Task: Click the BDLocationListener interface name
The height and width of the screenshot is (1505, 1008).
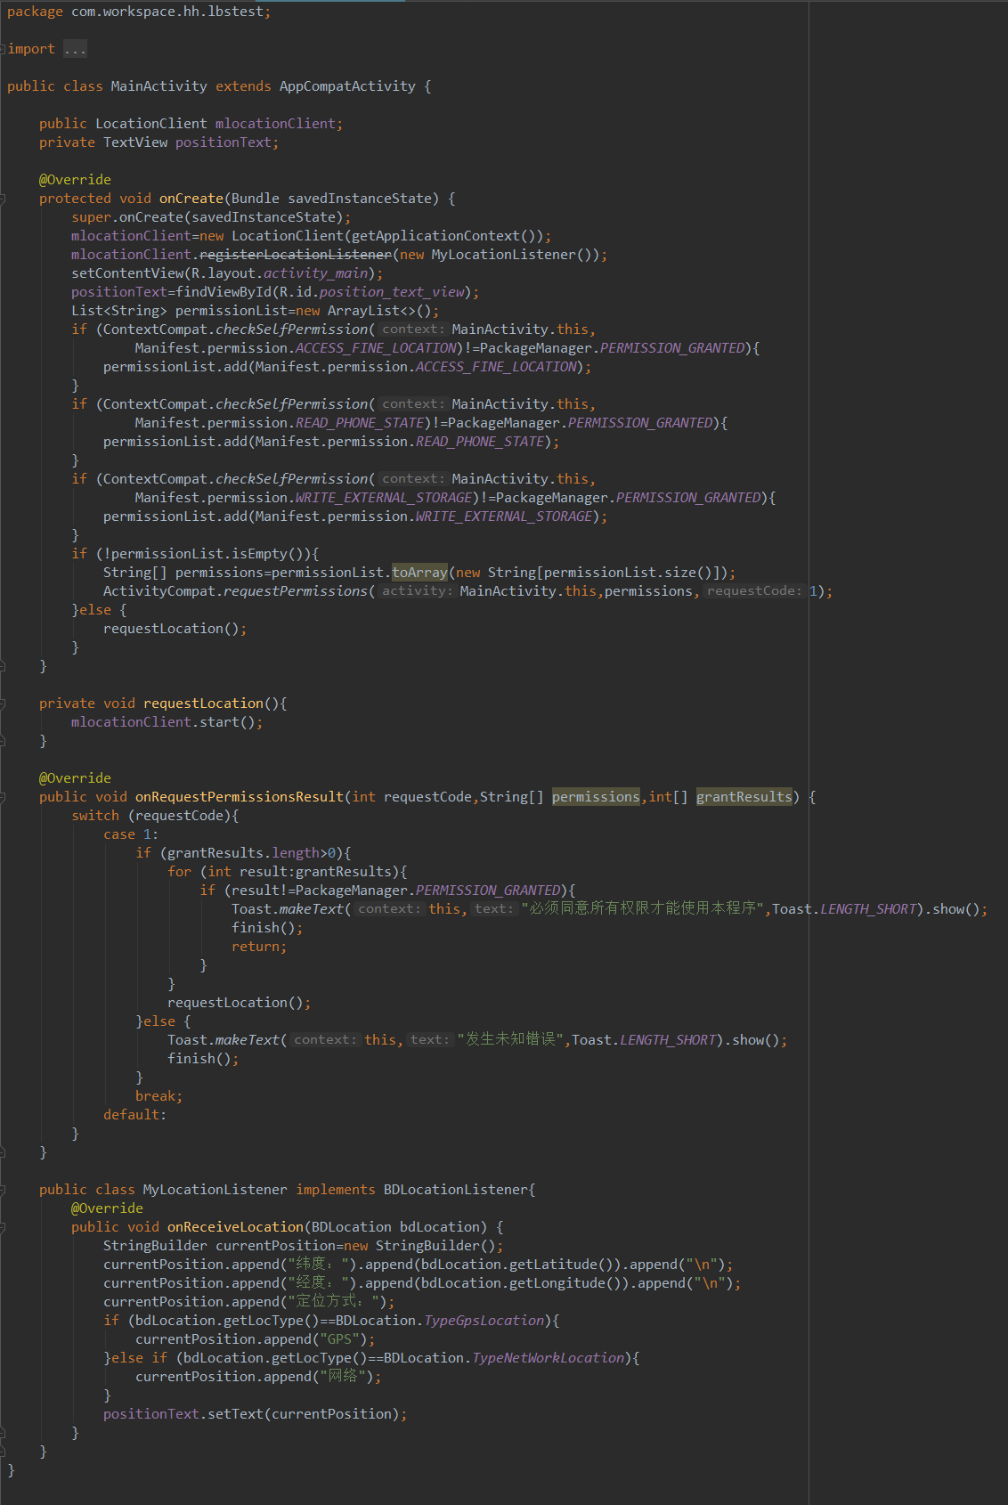Action: [456, 1190]
